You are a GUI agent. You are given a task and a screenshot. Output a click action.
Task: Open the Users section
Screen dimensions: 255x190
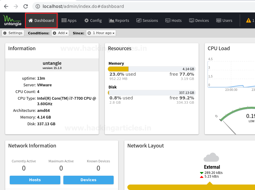pyautogui.click(x=224, y=20)
